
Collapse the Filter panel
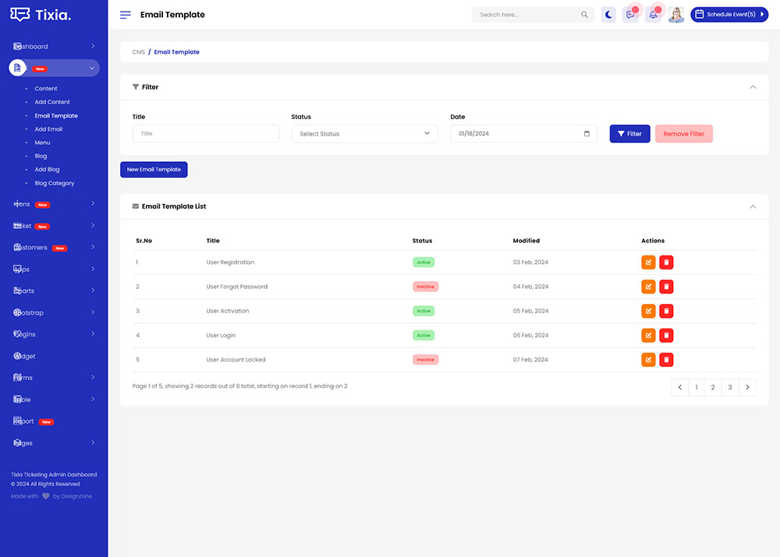pos(753,87)
